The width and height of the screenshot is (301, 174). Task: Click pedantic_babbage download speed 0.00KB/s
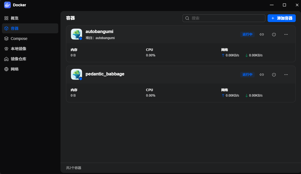256,96
